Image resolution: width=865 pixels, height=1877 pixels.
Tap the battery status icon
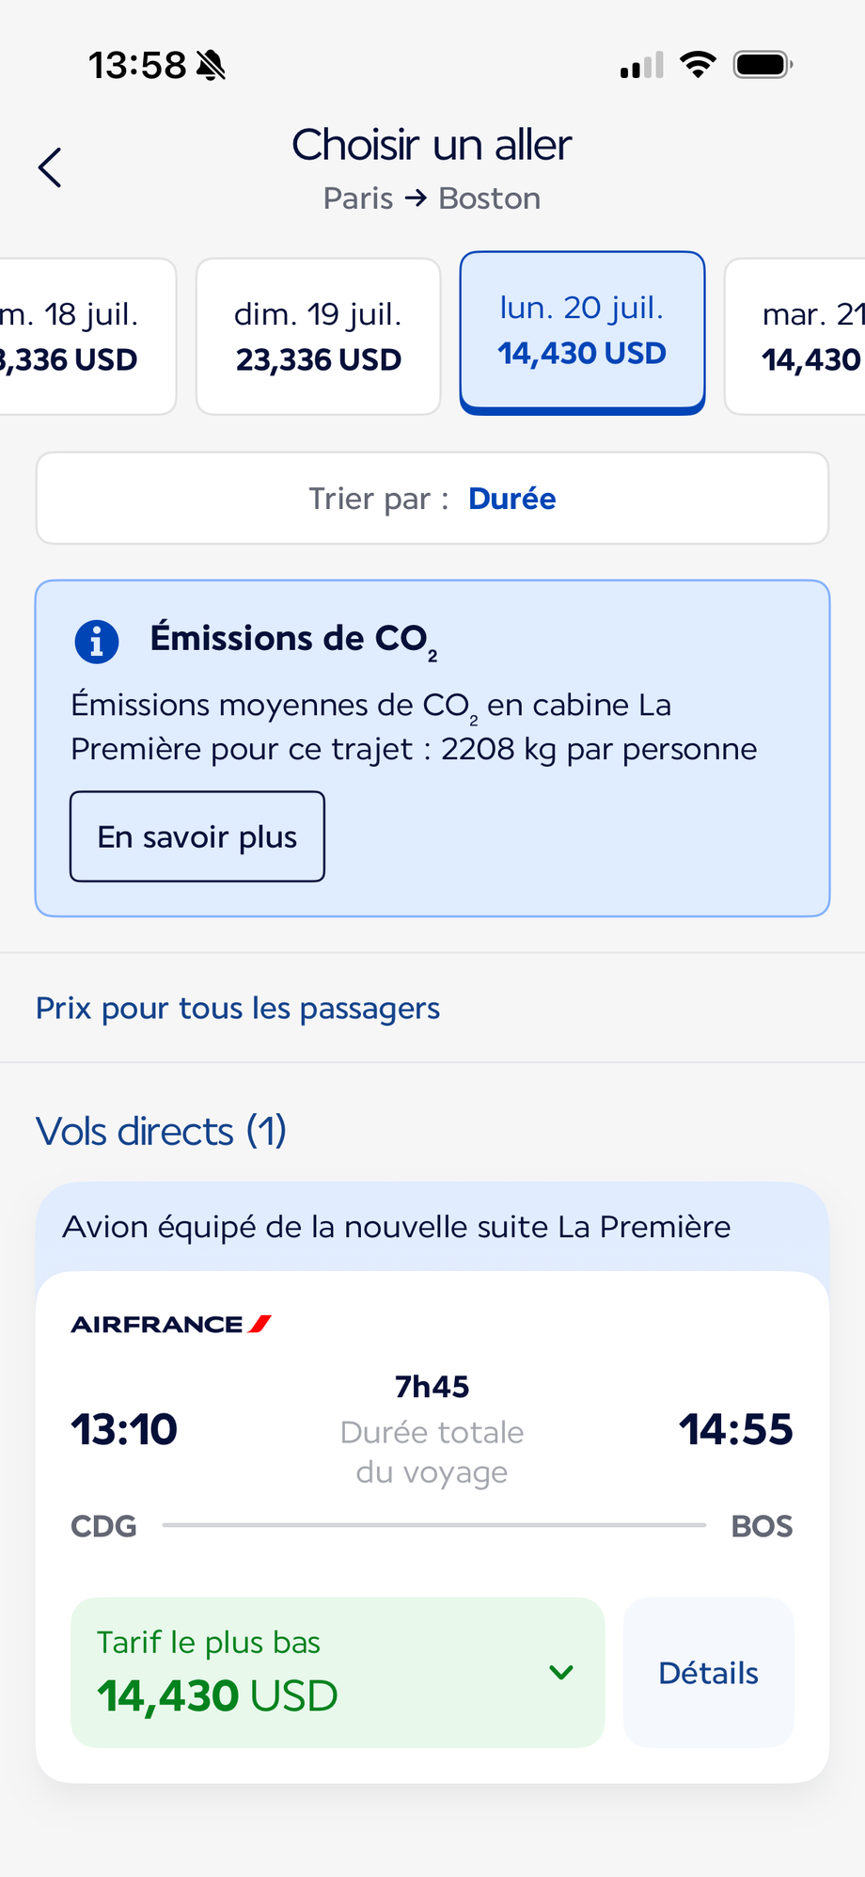tap(763, 65)
